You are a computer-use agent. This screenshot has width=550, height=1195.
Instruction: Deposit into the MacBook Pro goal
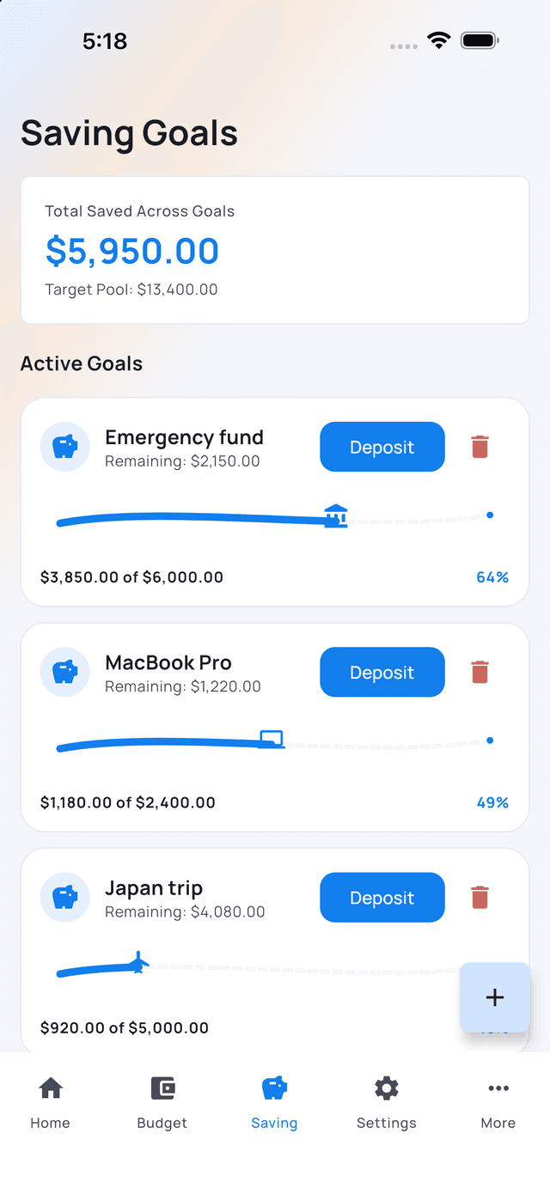382,672
